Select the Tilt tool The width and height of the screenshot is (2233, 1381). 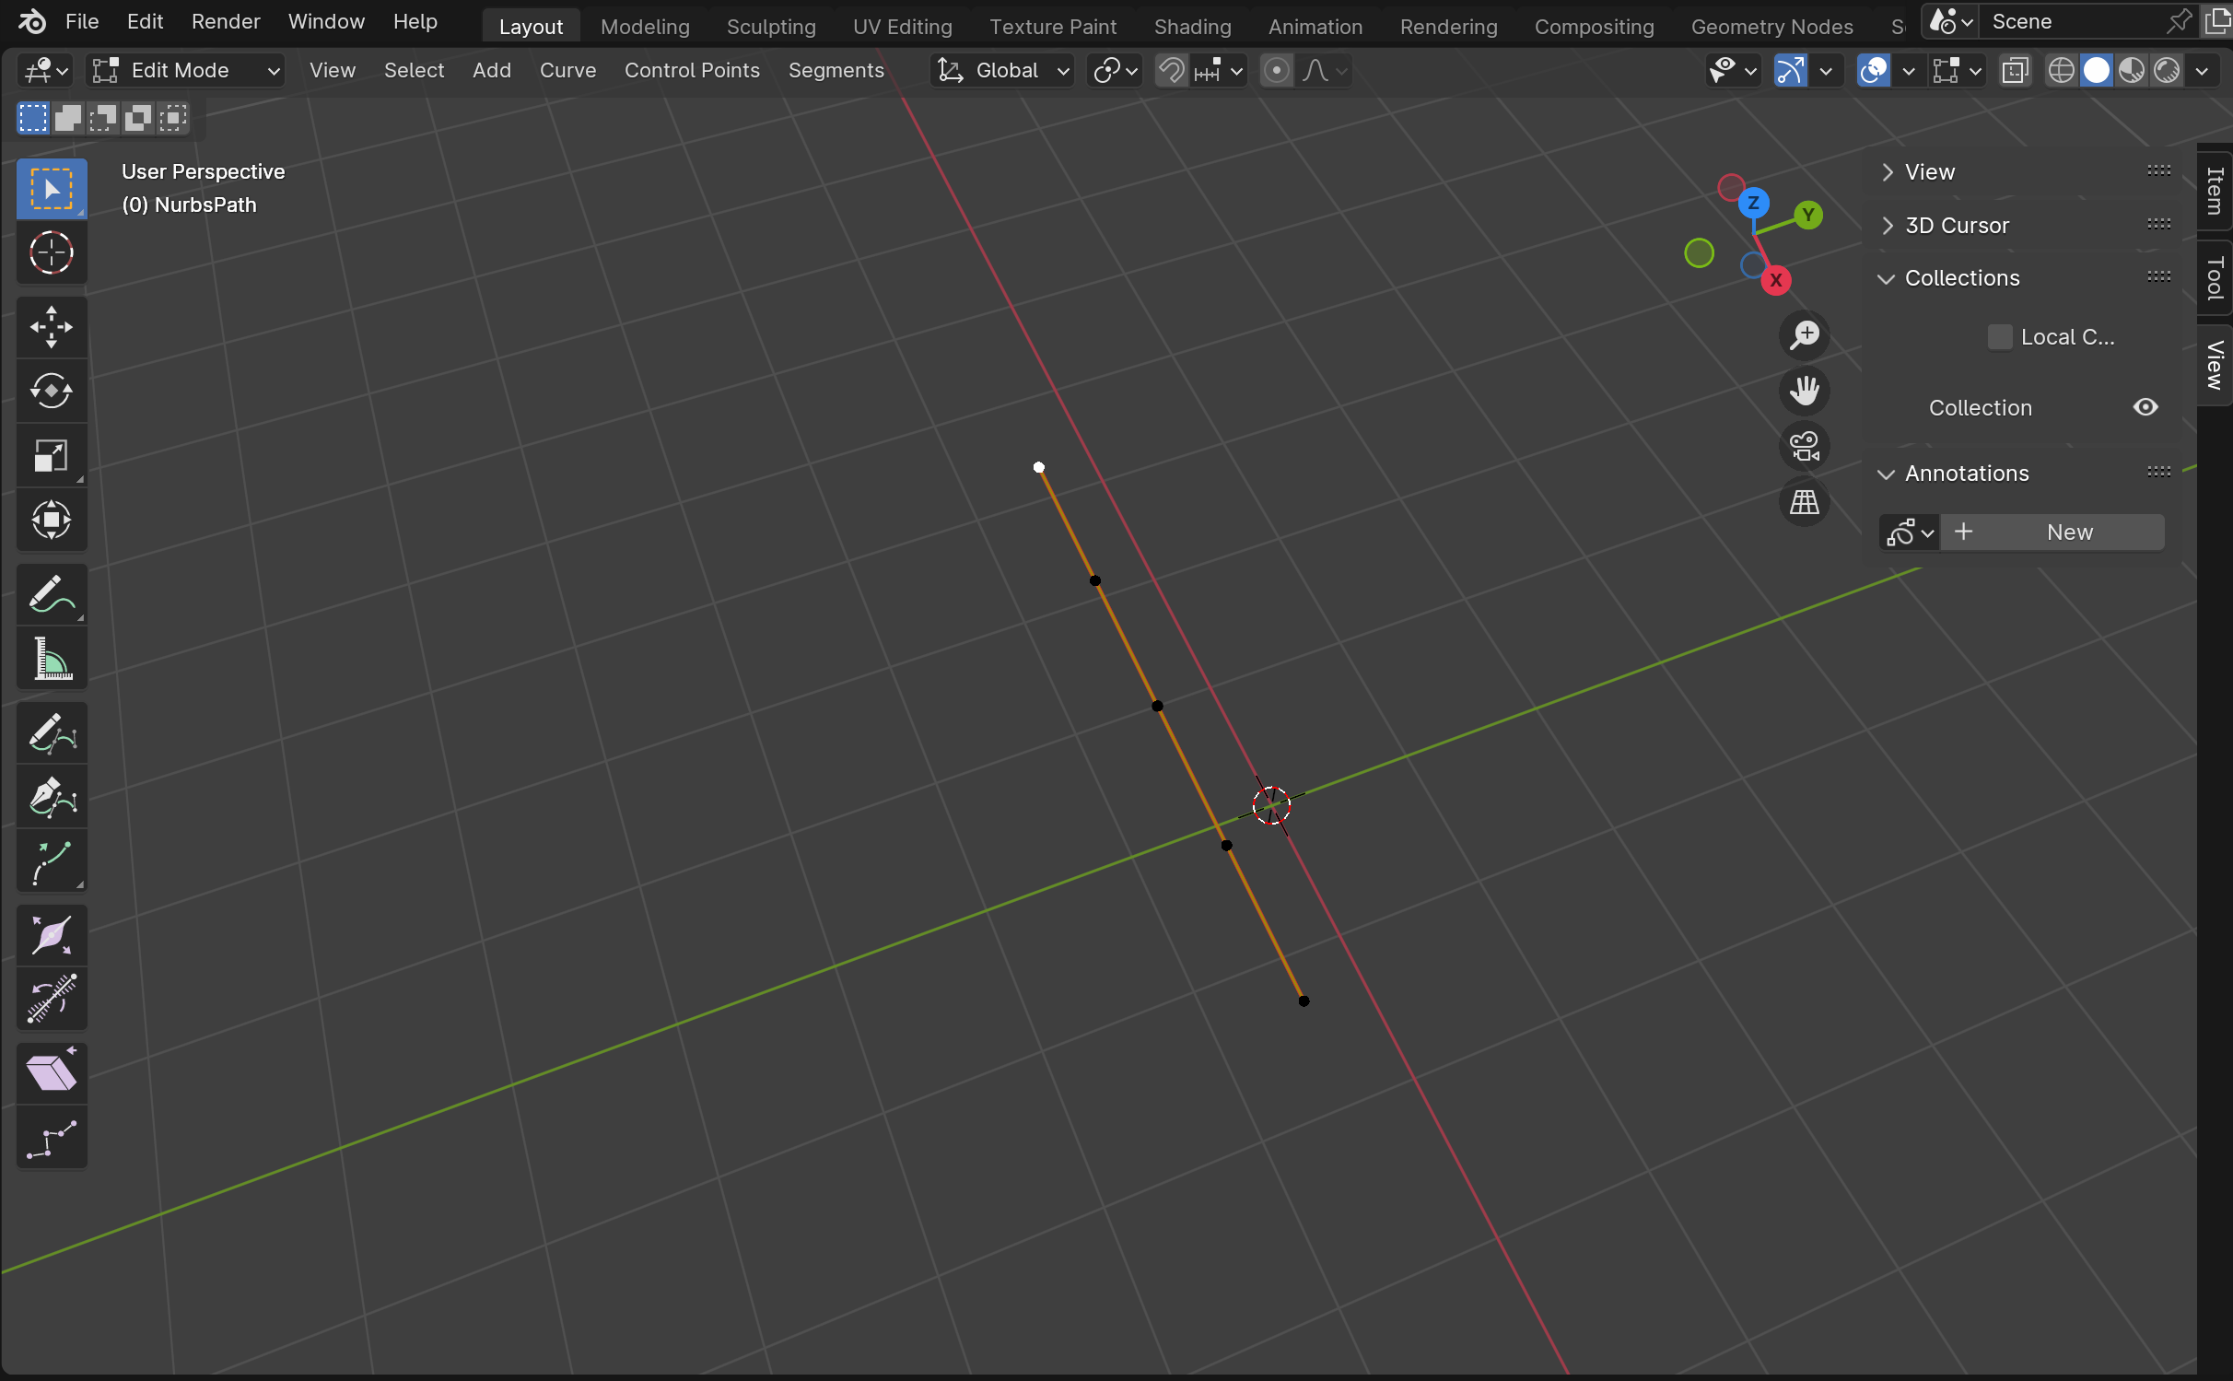pos(52,1000)
